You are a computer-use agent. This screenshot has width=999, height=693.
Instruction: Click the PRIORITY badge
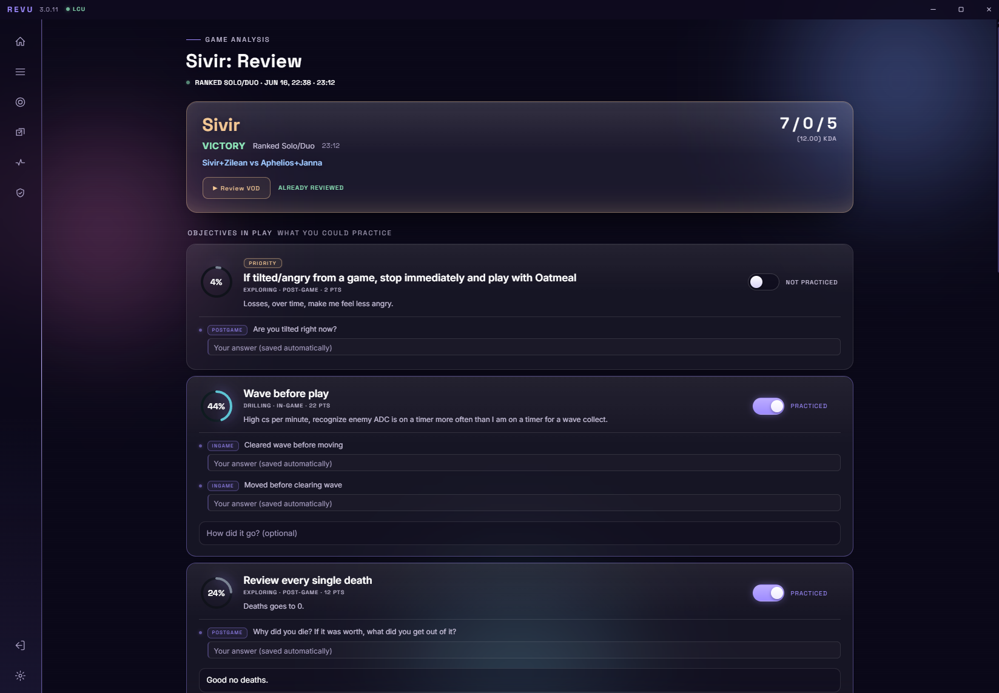[263, 263]
